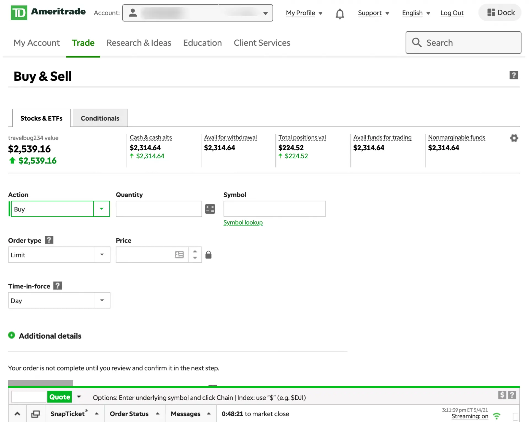
Task: Click '0:48:21 to market close' text
Action: click(255, 413)
